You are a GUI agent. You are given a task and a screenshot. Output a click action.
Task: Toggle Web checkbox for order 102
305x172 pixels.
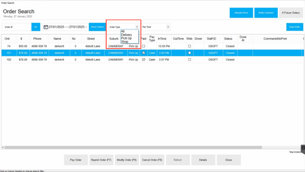[x=189, y=60]
